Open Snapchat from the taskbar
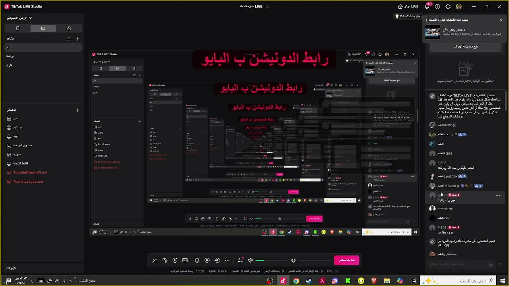Viewport: 509px width, 286px height. [361, 280]
